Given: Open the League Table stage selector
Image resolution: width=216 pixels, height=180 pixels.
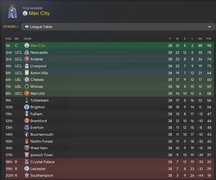Looking at the screenshot, I should click(118, 27).
